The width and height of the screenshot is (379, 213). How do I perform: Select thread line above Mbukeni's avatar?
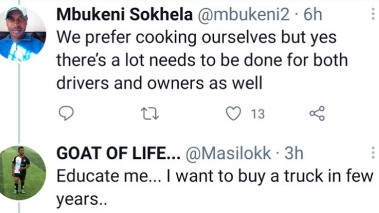[19, 3]
